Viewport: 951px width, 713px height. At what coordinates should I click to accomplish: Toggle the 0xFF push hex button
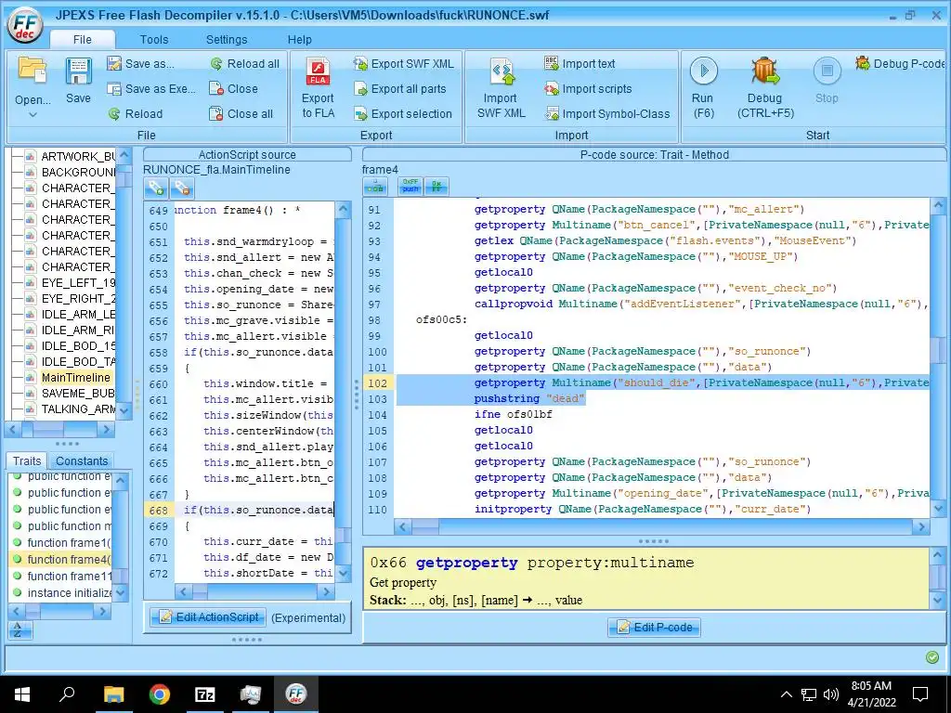pyautogui.click(x=410, y=187)
